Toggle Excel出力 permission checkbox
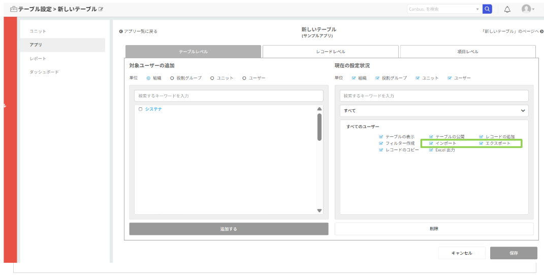 (431, 150)
